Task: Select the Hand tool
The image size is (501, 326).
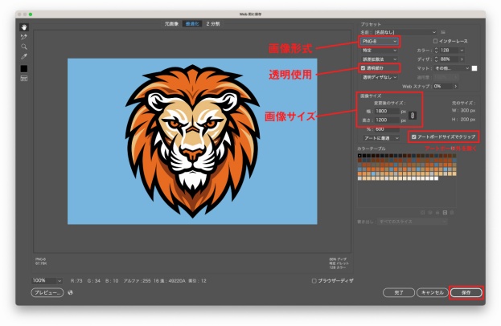Action: (24, 27)
